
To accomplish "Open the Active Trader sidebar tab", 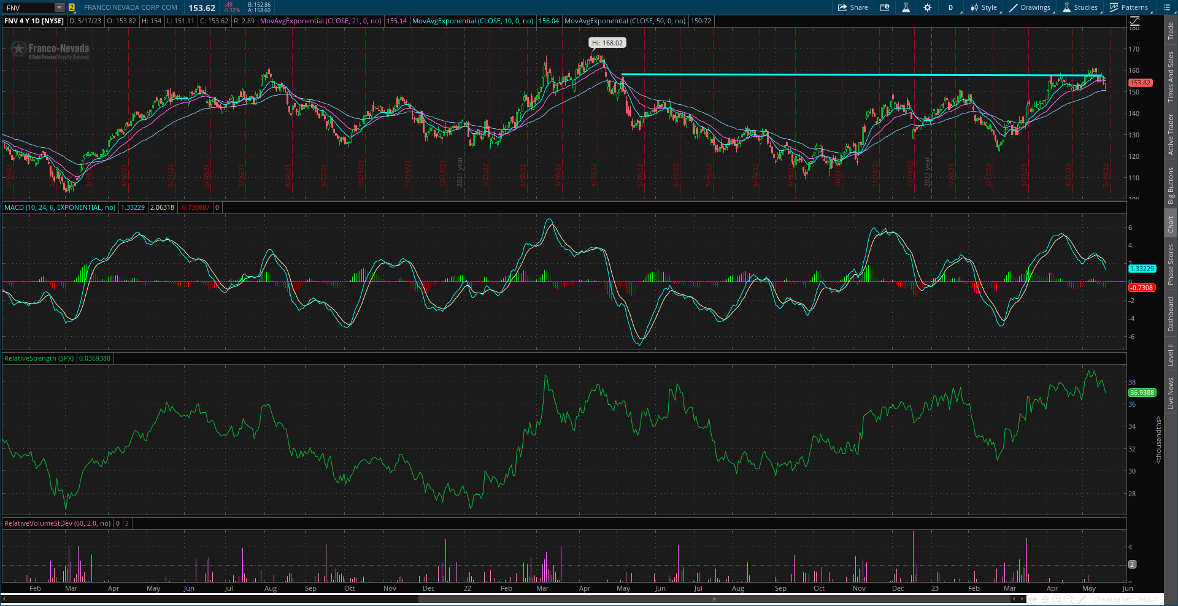I will point(1171,134).
